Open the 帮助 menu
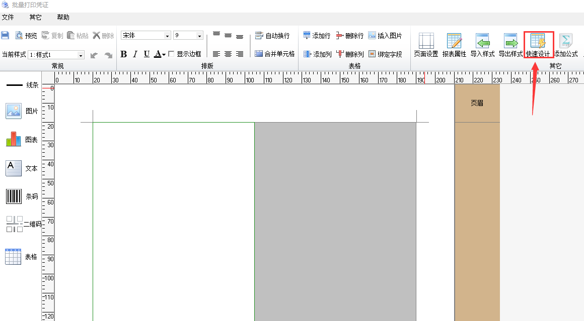 pos(63,17)
